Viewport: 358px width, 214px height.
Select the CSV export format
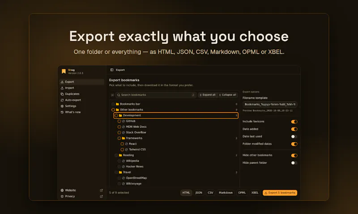click(x=210, y=193)
